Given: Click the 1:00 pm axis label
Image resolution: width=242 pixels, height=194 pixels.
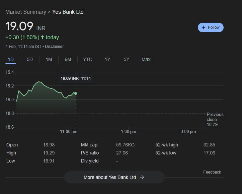Looking at the screenshot, I should click(x=129, y=132).
